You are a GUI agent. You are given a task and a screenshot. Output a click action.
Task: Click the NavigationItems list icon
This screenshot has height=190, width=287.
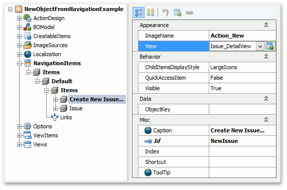(x=28, y=63)
